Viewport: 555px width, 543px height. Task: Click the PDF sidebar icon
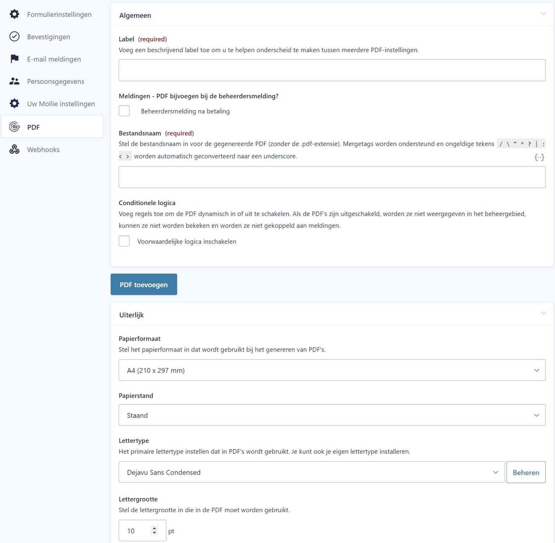[x=14, y=127]
